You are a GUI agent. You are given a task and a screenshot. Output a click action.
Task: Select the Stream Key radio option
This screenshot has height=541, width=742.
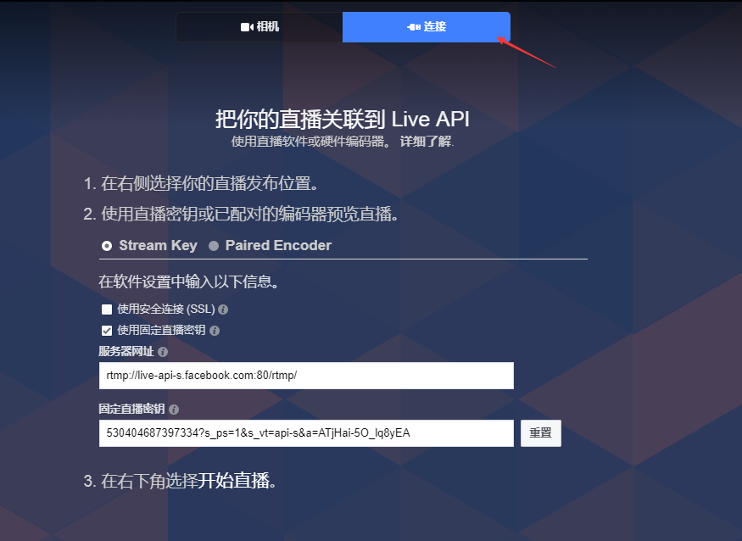coord(107,246)
